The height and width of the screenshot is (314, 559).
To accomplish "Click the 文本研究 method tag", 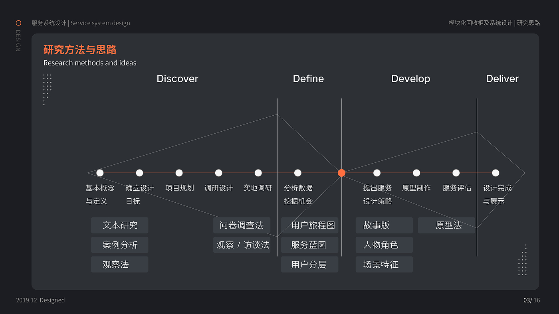I will 120,225.
